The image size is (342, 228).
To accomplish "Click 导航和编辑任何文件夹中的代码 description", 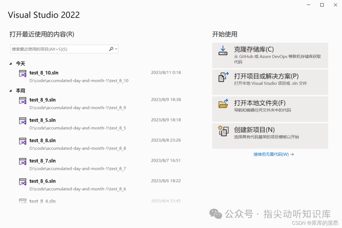I will 263,110.
